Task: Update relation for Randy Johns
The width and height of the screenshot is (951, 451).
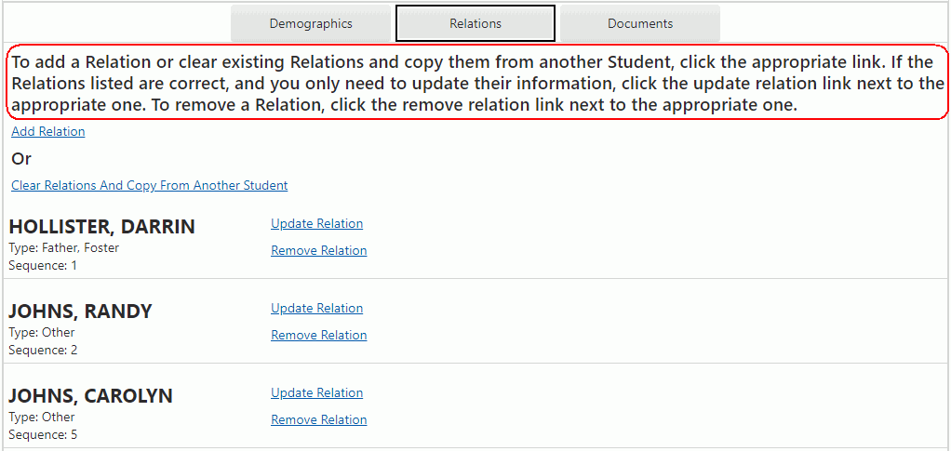Action: pos(316,309)
